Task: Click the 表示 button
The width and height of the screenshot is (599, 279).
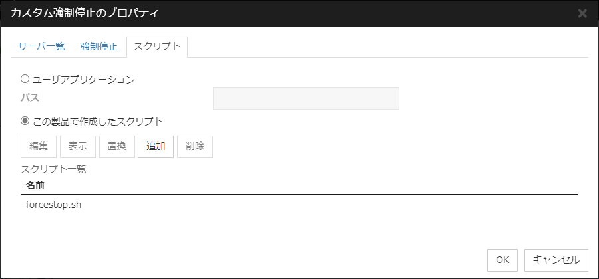Action: [78, 147]
